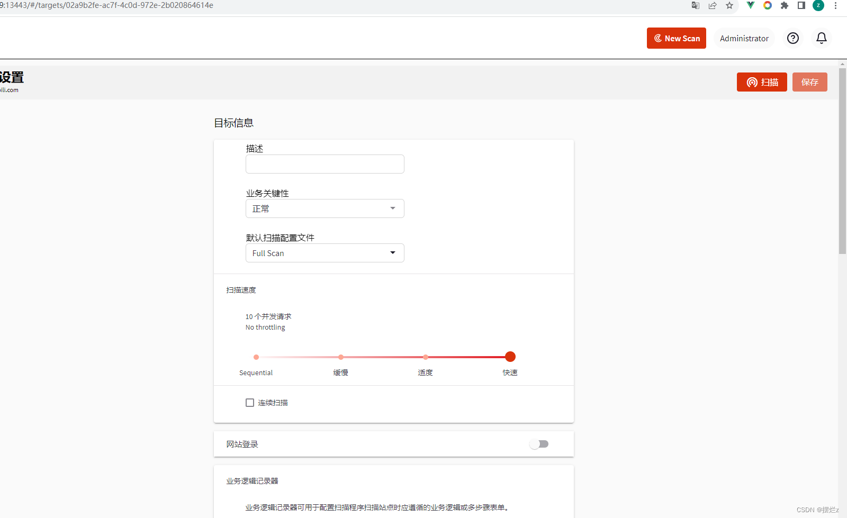Click the scan target radar icon
Screen dimensions: 847x518
pyautogui.click(x=752, y=82)
